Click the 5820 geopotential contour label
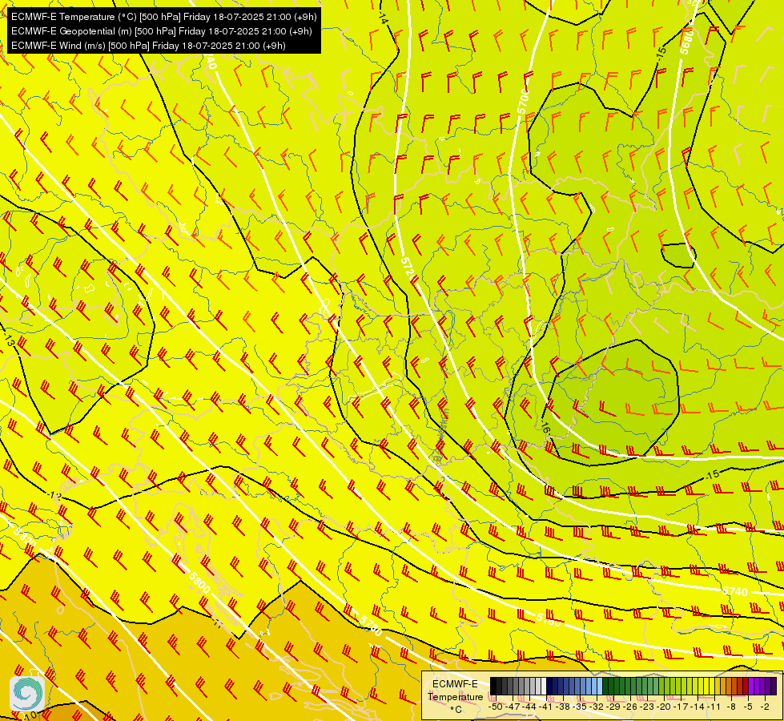Screen dimensions: 784x721 (25, 539)
